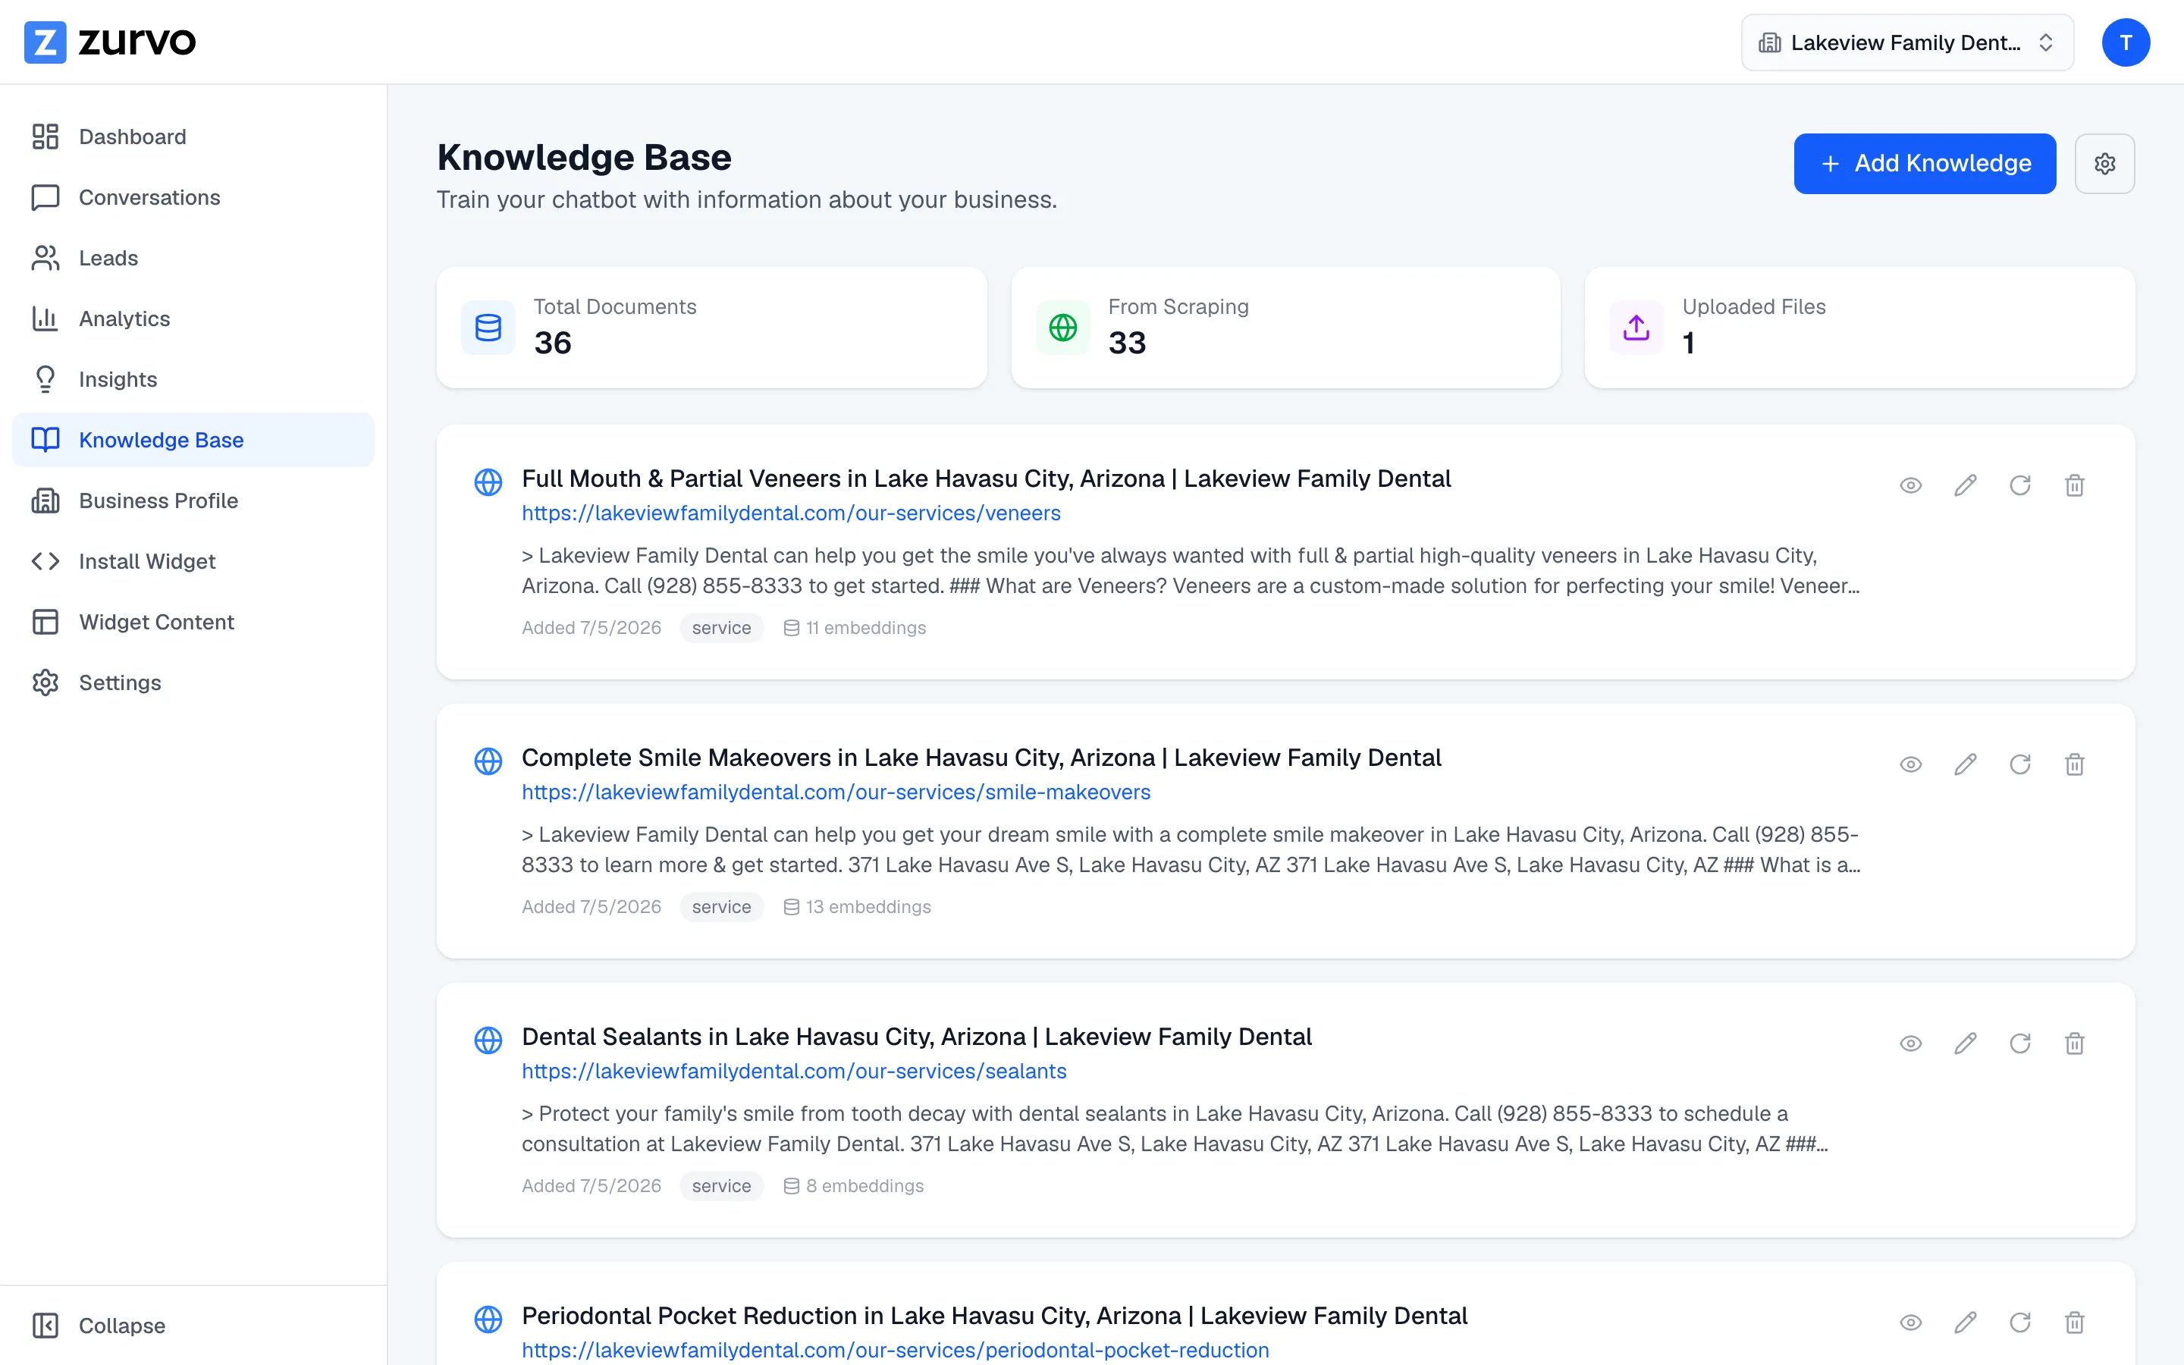Click the From Scraping count 33
This screenshot has width=2184, height=1365.
click(1126, 342)
